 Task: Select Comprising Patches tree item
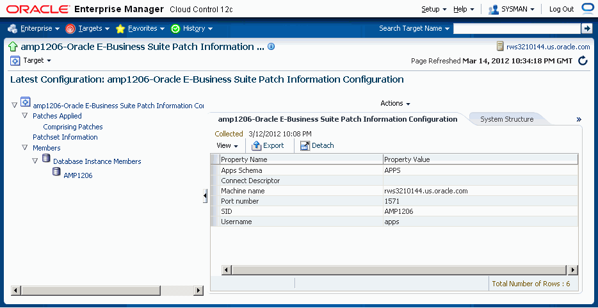click(x=73, y=127)
